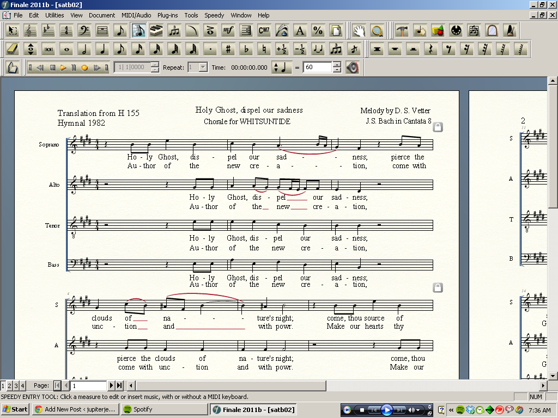
Task: Pick the Graphics shapes tool
Action: click(x=438, y=30)
